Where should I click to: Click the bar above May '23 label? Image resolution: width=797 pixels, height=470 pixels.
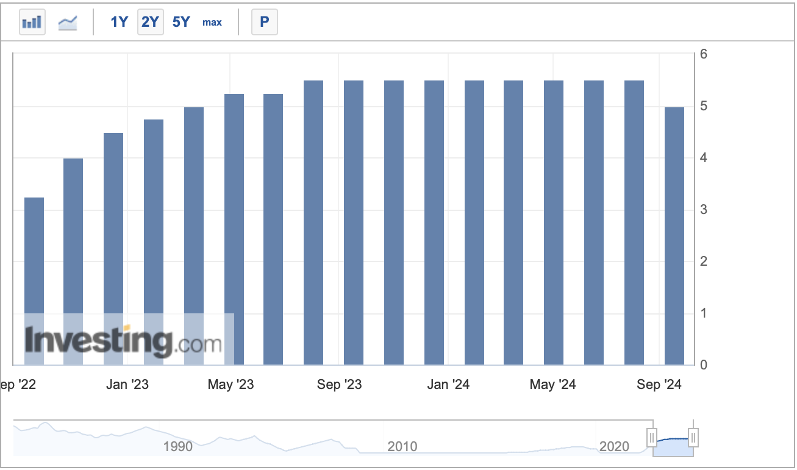(234, 229)
